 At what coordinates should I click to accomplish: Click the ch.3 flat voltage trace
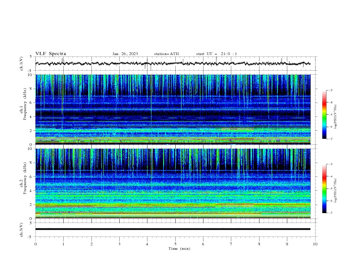point(173,229)
